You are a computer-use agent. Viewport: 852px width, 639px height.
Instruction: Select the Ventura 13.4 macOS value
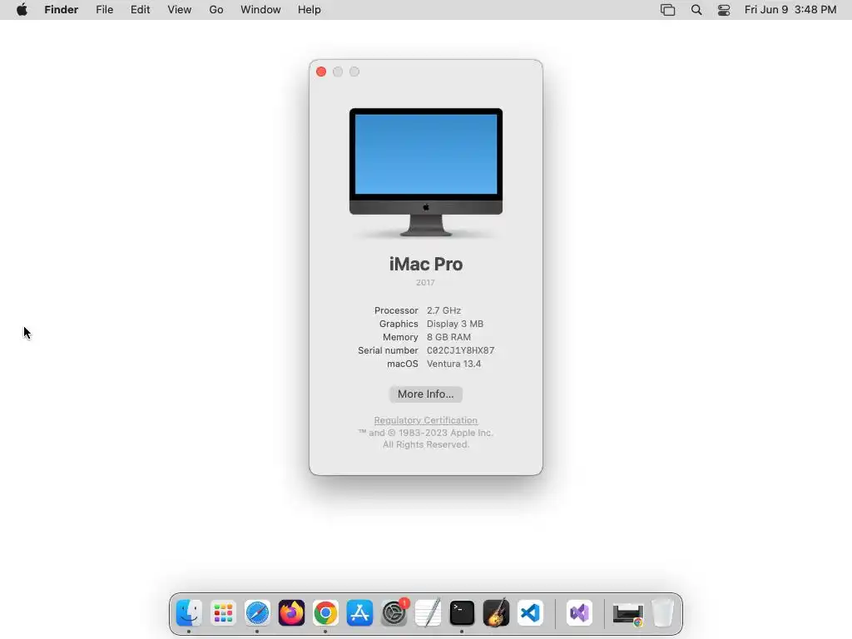point(453,364)
